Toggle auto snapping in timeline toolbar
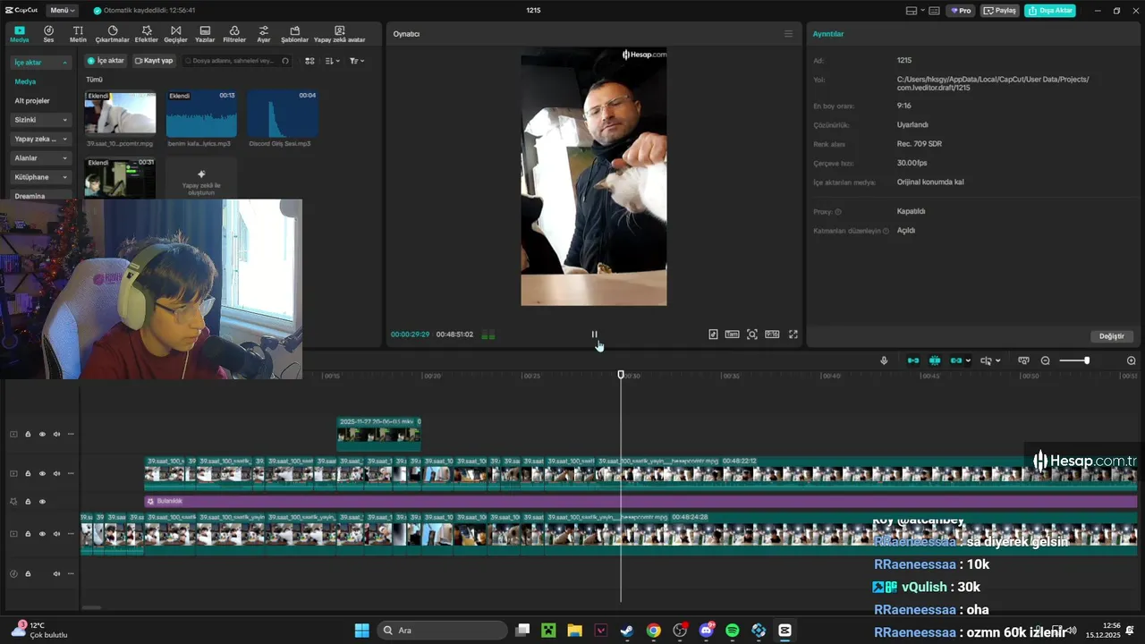Viewport: 1145px width, 644px height. click(x=935, y=360)
